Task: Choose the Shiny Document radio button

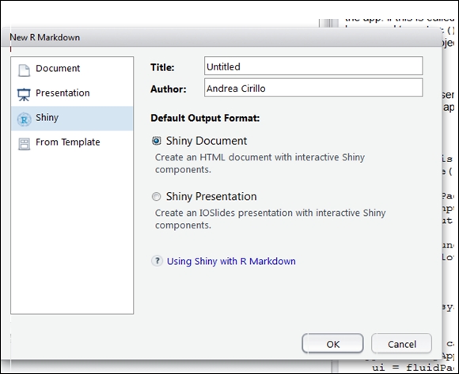Action: 157,141
